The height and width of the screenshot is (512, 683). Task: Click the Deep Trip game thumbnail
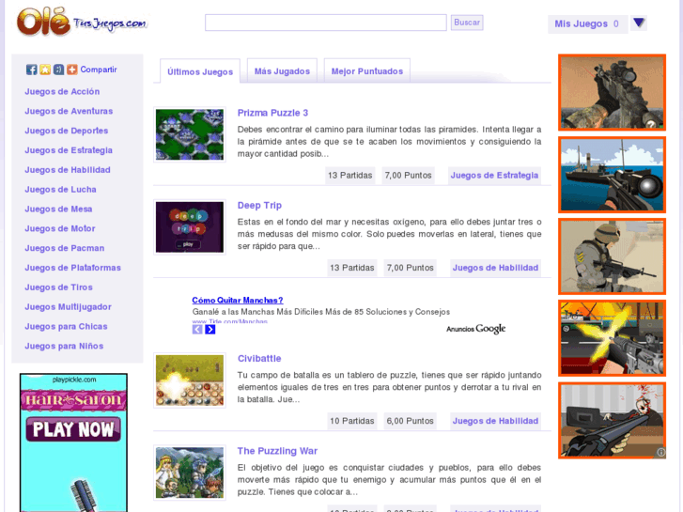pos(190,227)
